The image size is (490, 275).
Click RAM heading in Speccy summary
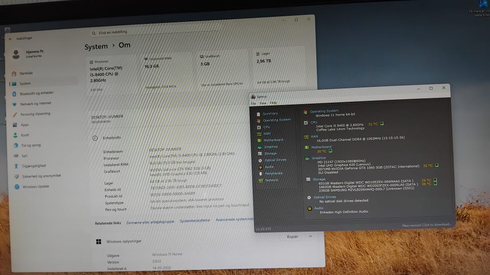(314, 136)
